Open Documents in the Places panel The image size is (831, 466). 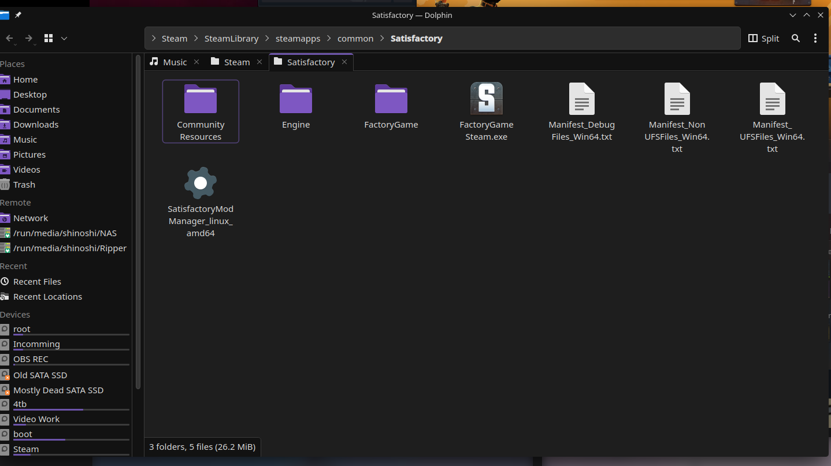(65, 110)
